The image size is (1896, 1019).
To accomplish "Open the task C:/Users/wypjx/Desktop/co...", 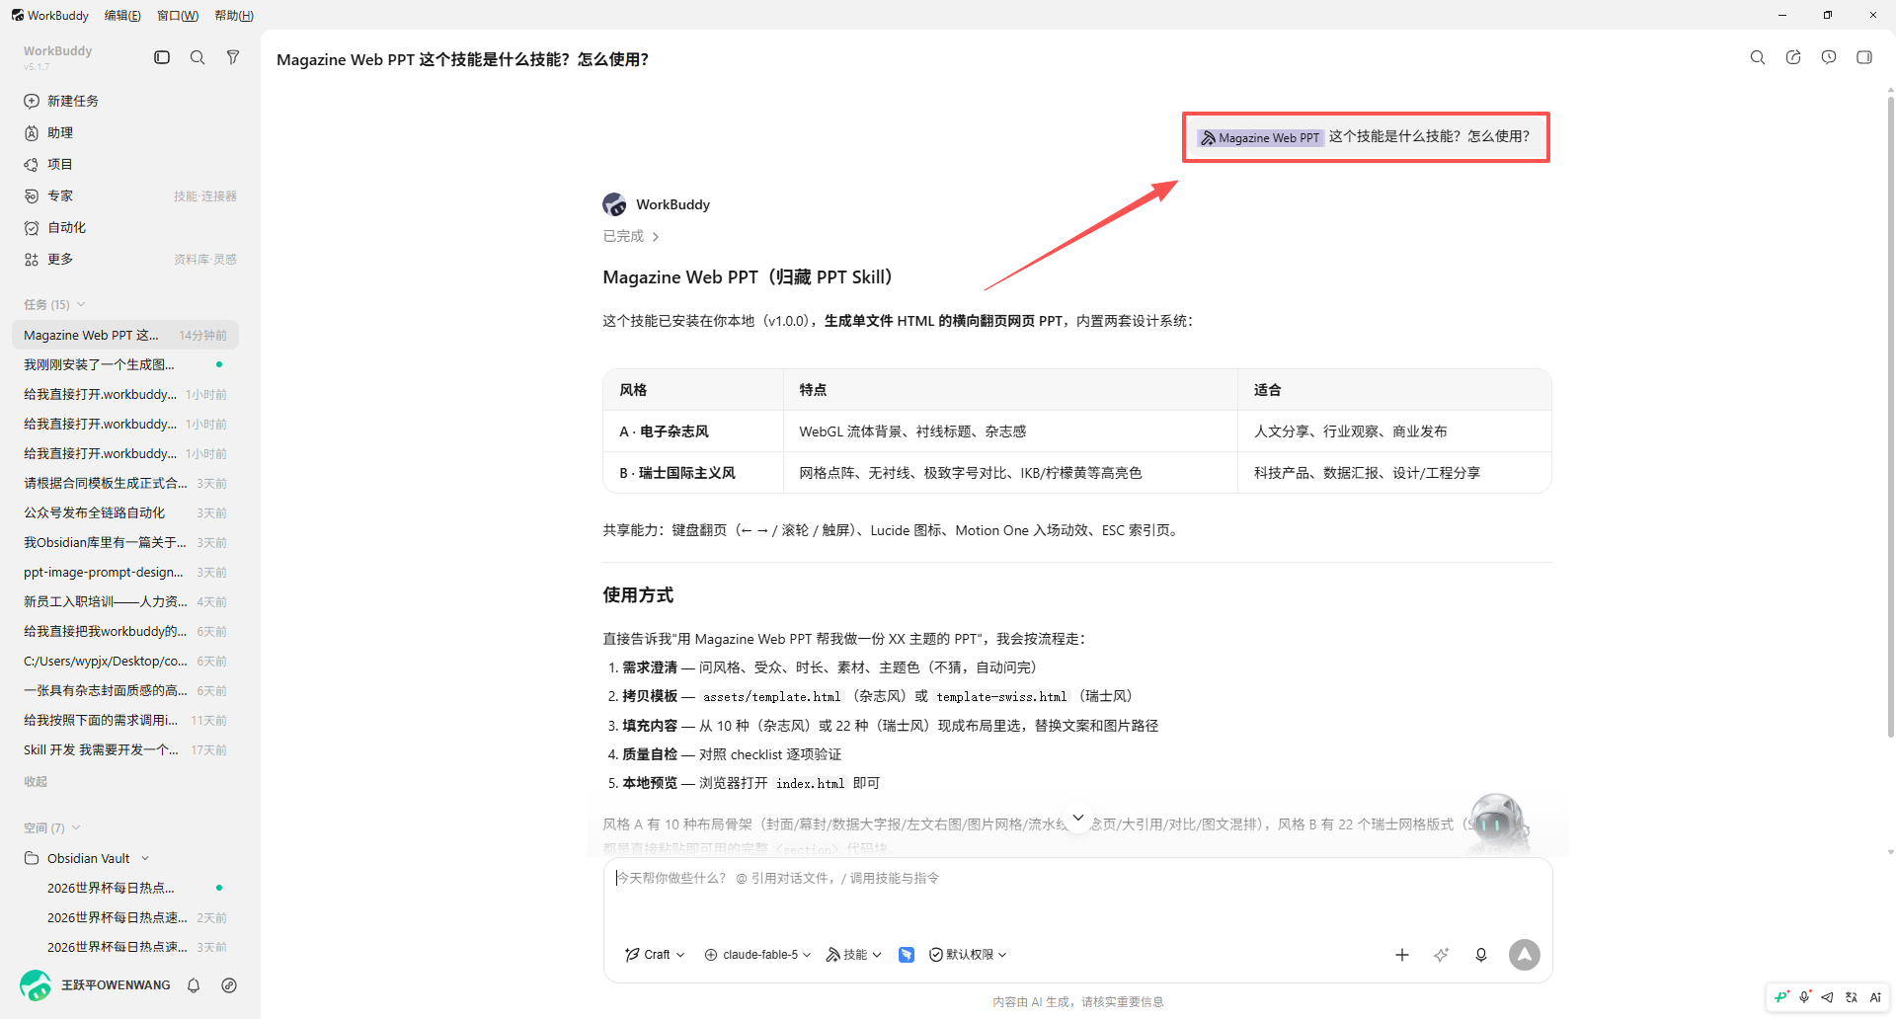I will 125,661.
